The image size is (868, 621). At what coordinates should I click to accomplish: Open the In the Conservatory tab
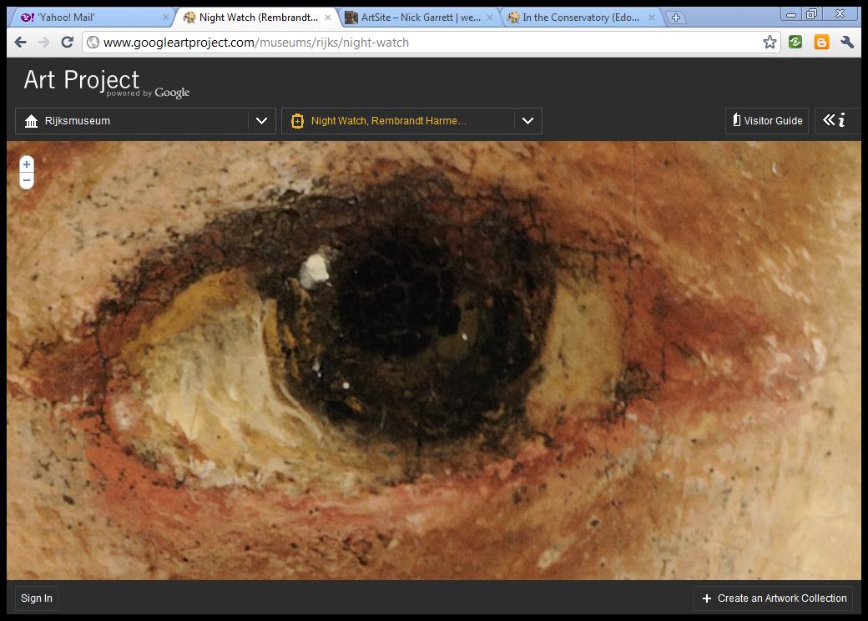(581, 18)
